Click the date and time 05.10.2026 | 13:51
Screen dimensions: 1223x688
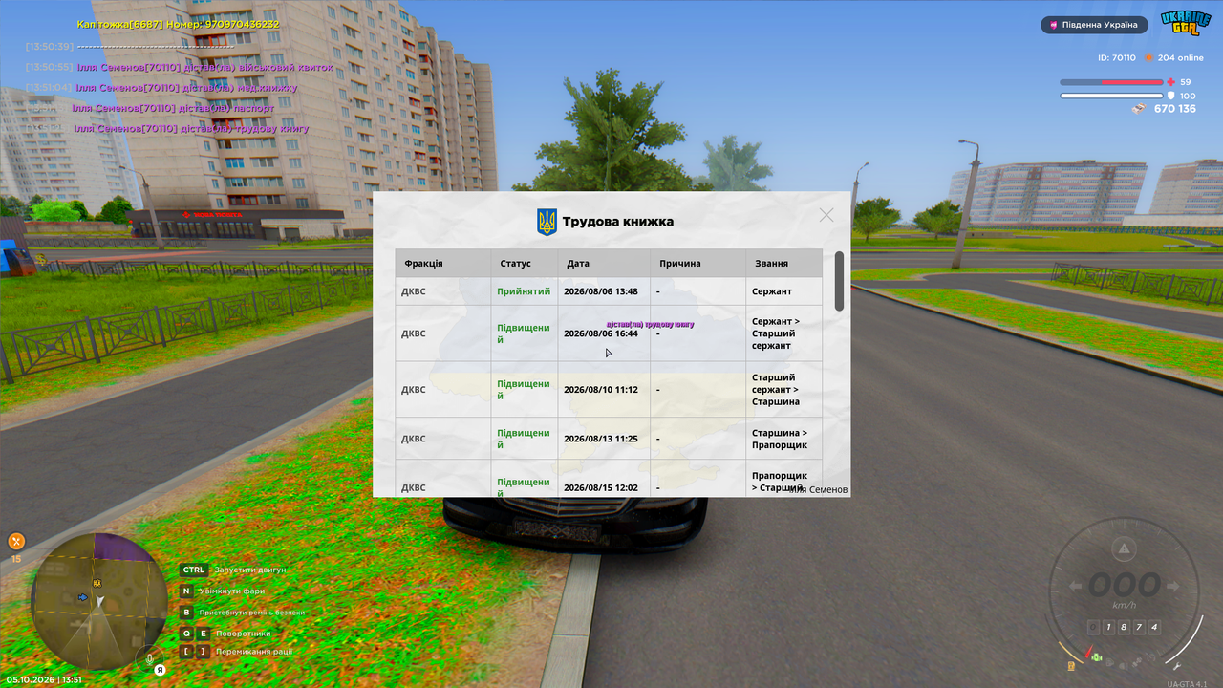click(x=44, y=679)
